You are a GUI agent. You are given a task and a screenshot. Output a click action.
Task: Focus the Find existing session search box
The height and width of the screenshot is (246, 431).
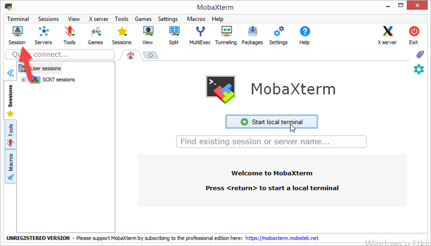tap(271, 142)
